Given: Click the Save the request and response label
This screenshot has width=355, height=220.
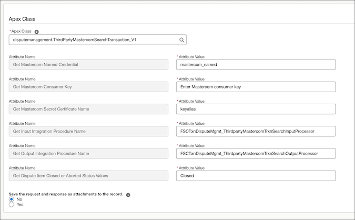Looking at the screenshot, I should coord(66,194).
